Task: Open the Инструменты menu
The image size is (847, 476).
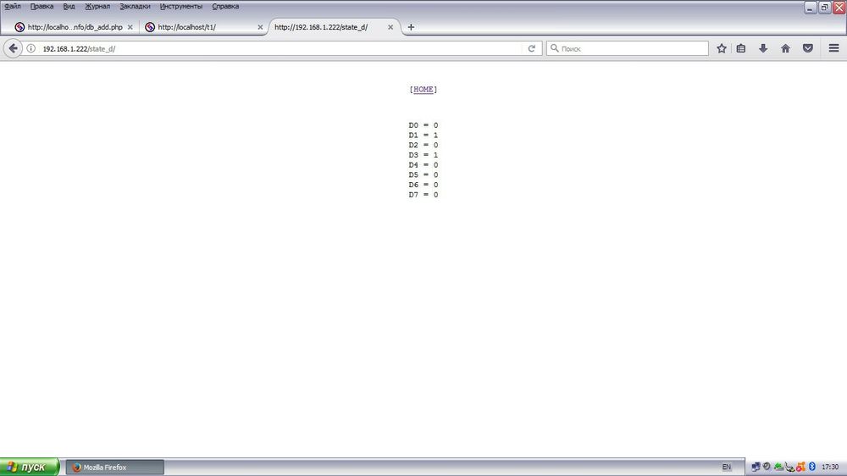Action: (181, 7)
